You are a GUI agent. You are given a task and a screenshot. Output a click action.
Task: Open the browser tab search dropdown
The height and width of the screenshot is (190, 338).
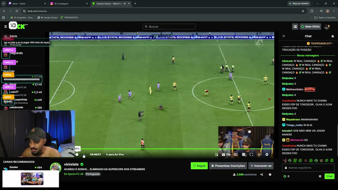click(x=3, y=4)
